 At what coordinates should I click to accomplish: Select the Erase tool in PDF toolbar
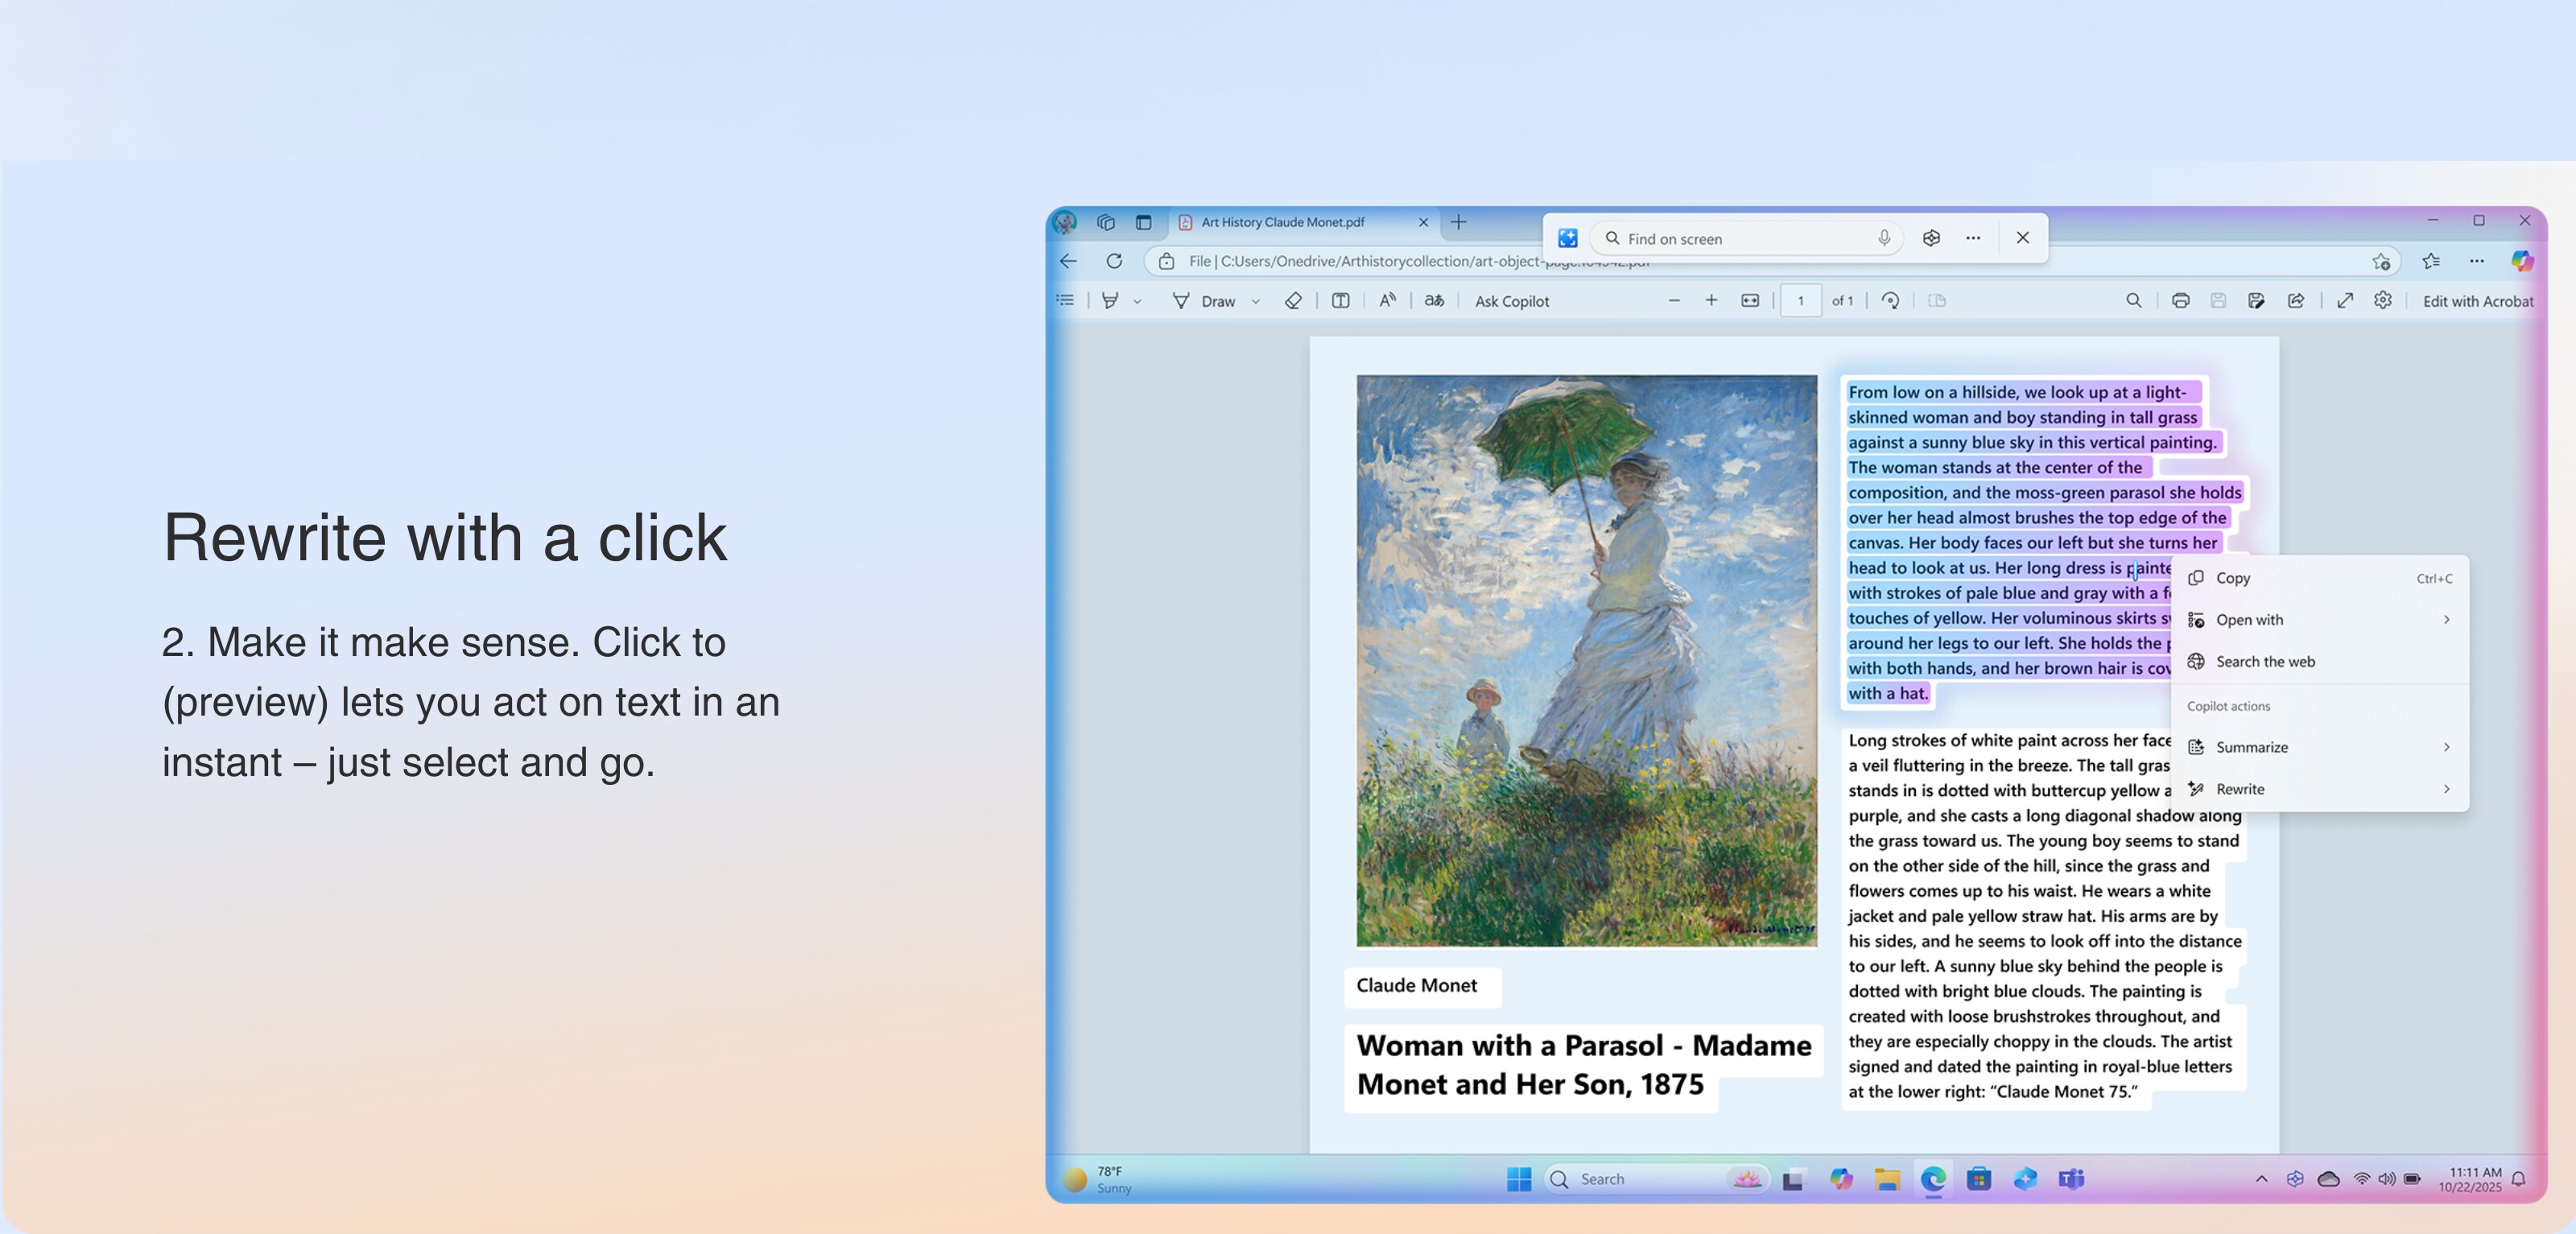point(1293,301)
